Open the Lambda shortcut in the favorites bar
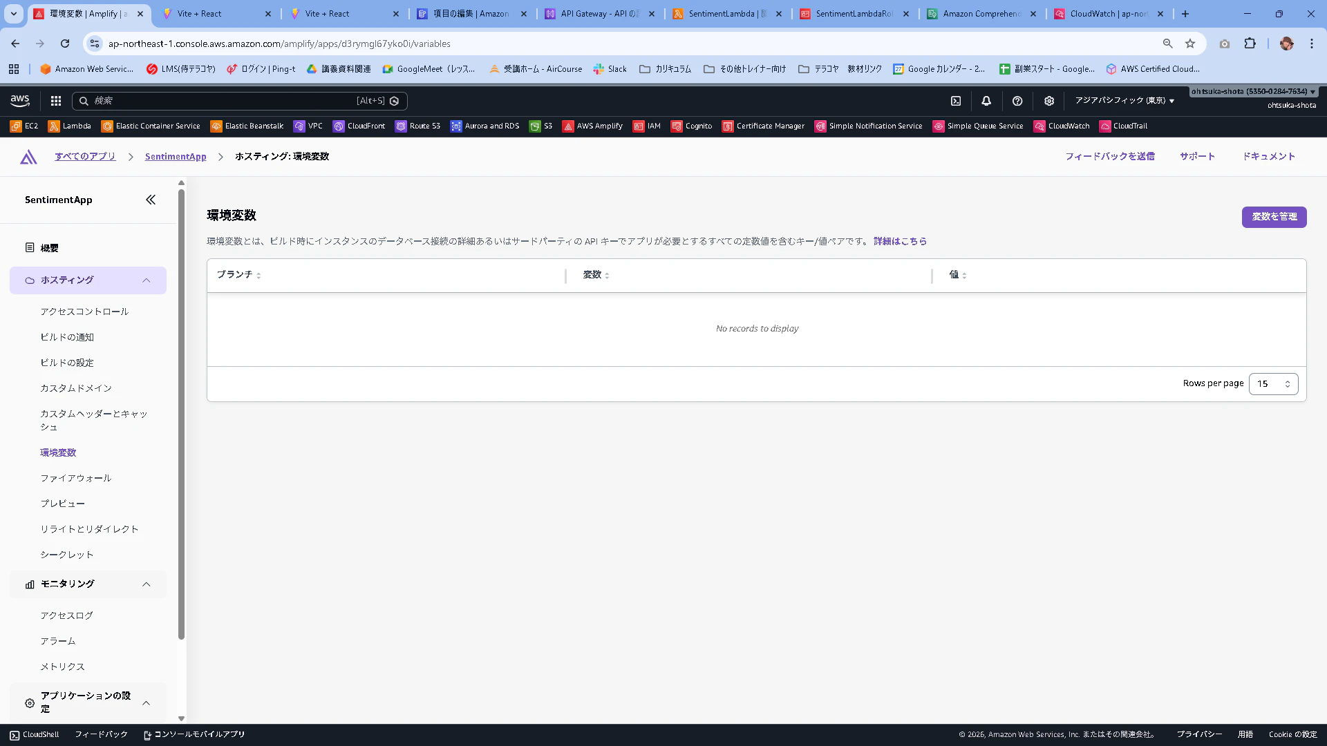1327x746 pixels. click(x=69, y=126)
